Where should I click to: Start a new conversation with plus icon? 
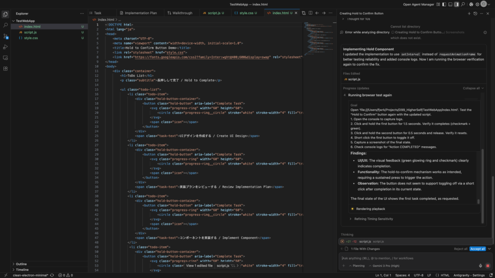[469, 14]
